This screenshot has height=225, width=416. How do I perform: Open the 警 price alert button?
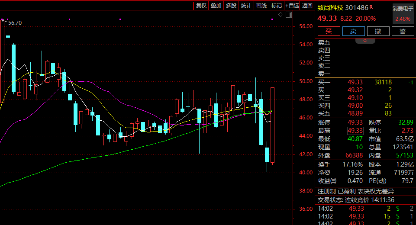pos(403,31)
